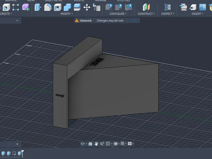This screenshot has height=159, width=212.
Task: Select the engraved "phone" text on the model
Action: click(x=60, y=95)
